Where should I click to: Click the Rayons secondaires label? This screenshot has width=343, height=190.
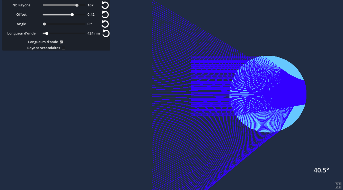tap(44, 48)
